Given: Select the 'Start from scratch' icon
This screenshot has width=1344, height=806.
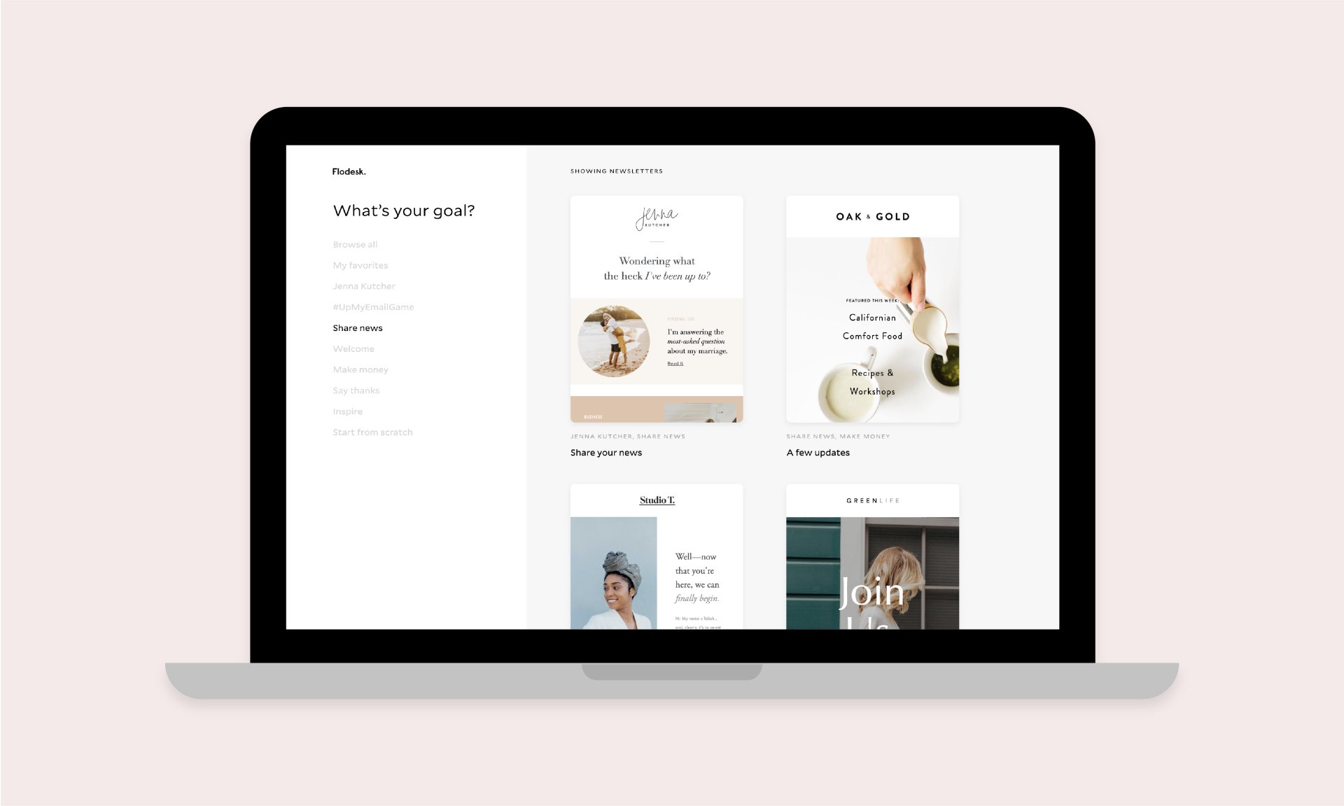Looking at the screenshot, I should tap(372, 432).
